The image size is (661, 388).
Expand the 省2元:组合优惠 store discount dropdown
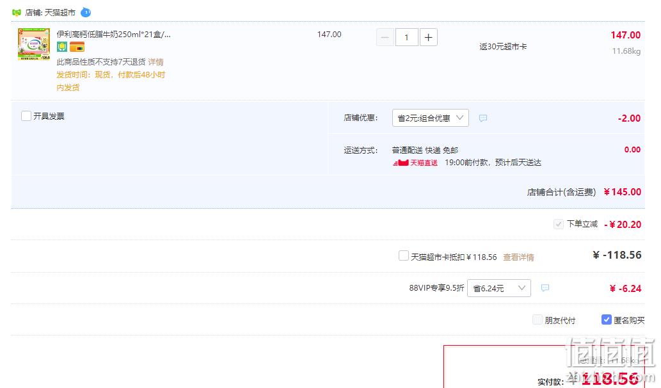pyautogui.click(x=431, y=118)
